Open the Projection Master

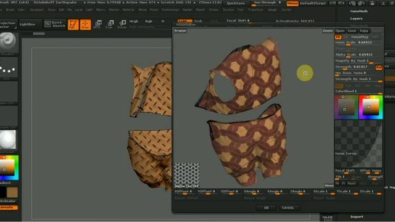8,25
